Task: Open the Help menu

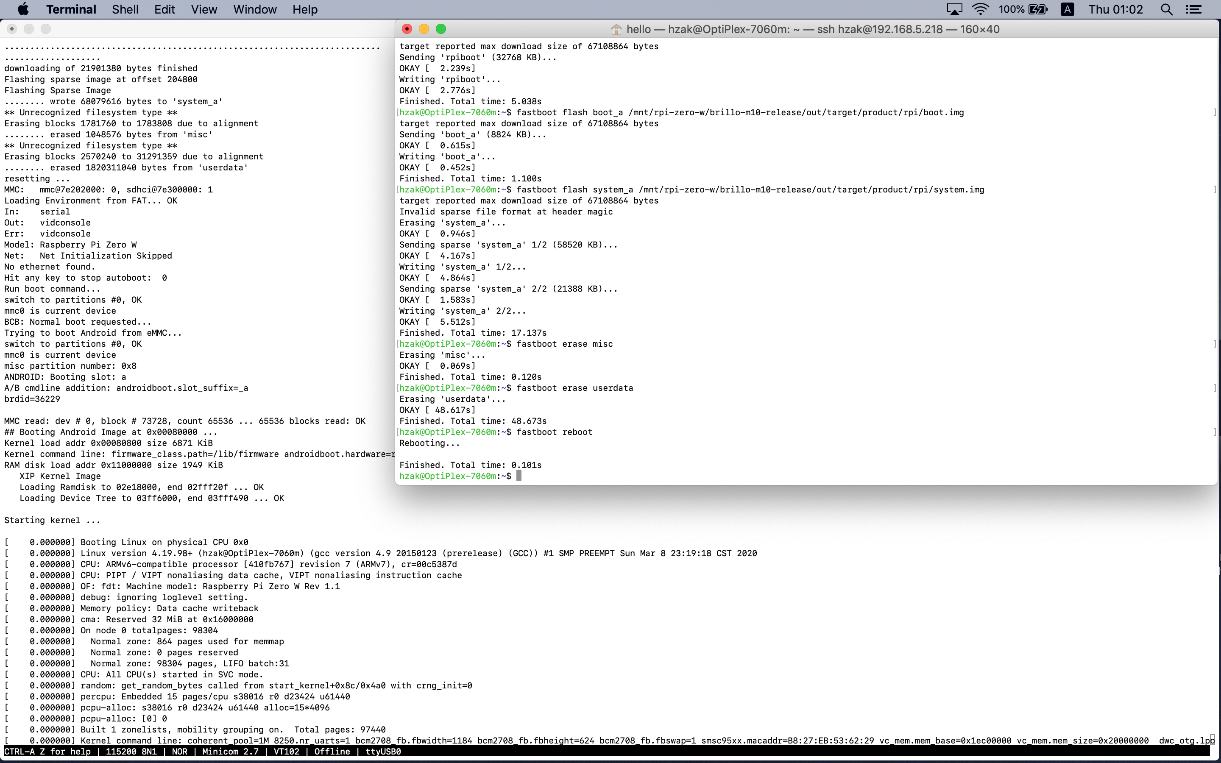Action: (305, 9)
